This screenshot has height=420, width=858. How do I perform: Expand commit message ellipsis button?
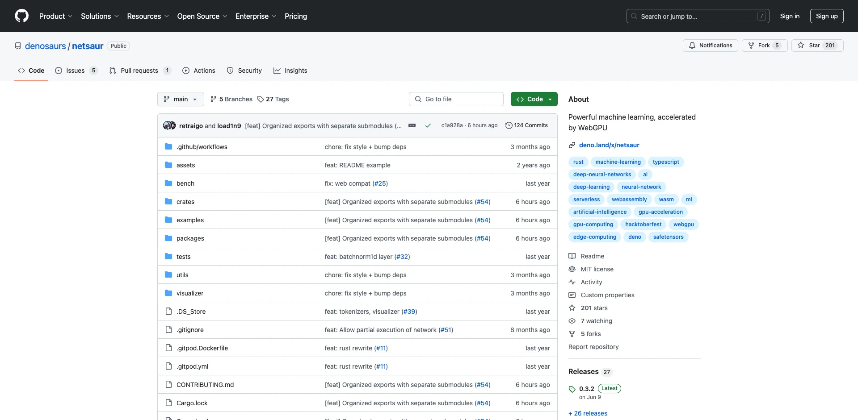(412, 126)
